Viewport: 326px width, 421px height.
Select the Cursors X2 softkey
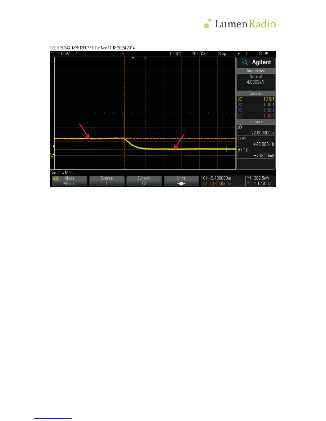(x=144, y=181)
